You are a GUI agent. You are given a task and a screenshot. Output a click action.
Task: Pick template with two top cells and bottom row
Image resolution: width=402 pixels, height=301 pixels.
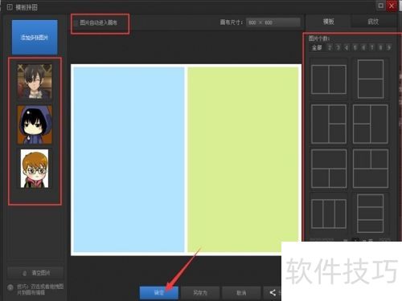pyautogui.click(x=371, y=169)
